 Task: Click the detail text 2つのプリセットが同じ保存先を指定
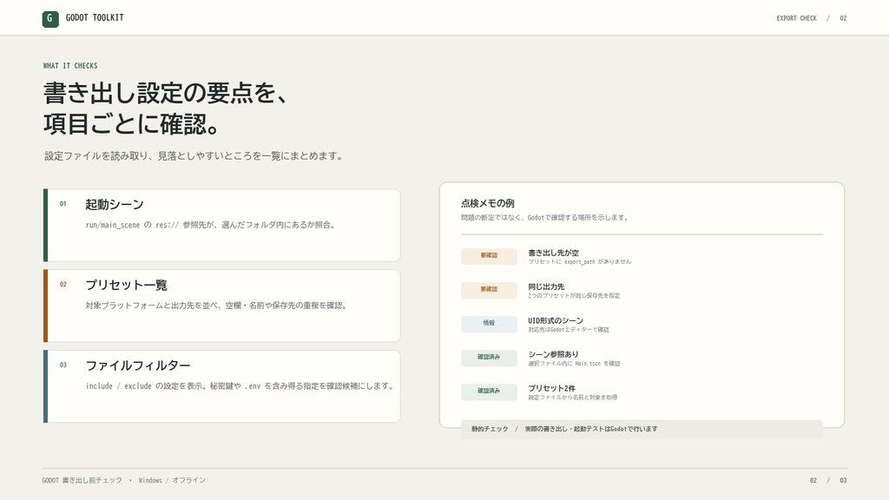pos(574,295)
